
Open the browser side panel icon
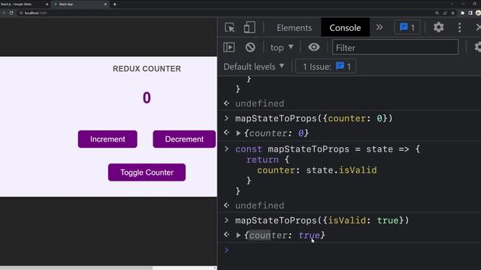(x=470, y=13)
